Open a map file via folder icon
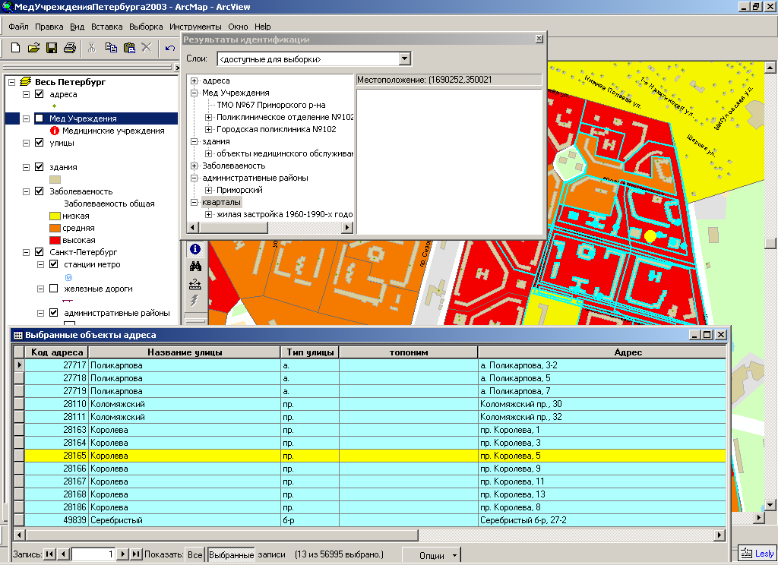 coord(33,48)
